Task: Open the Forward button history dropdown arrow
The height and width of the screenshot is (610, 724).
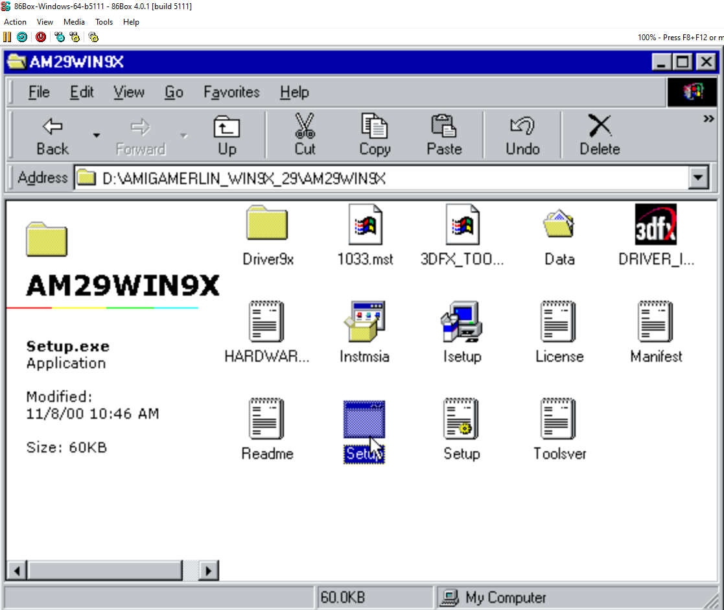Action: point(184,135)
